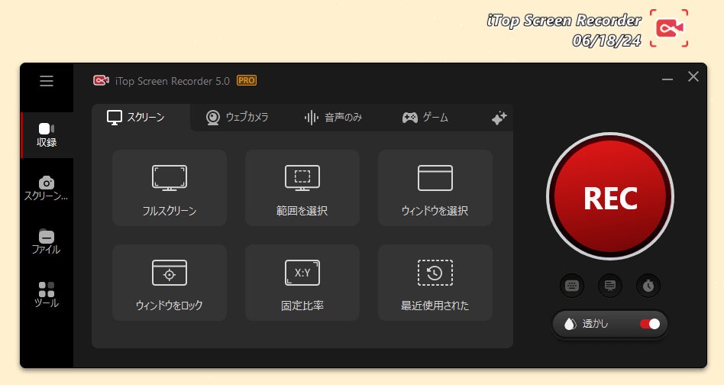The height and width of the screenshot is (385, 724).
Task: Click the timer stopwatch icon
Action: coord(648,286)
